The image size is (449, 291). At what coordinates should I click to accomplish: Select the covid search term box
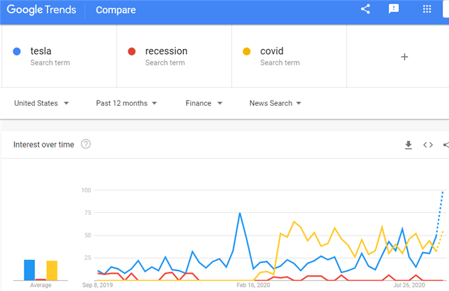289,56
